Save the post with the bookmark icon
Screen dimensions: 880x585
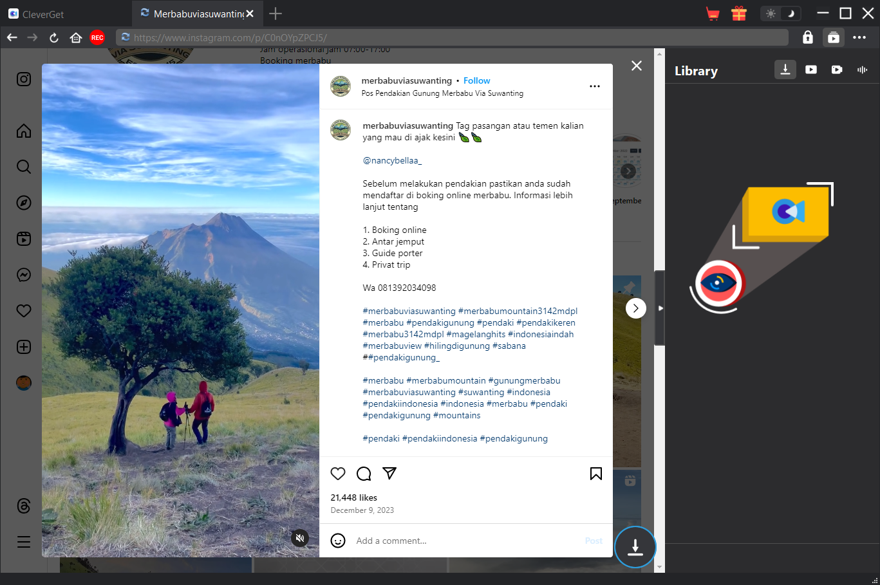pyautogui.click(x=596, y=474)
